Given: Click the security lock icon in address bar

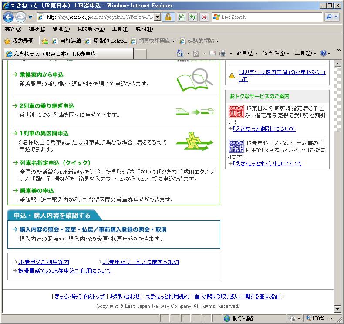Looking at the screenshot, I should (168, 17).
